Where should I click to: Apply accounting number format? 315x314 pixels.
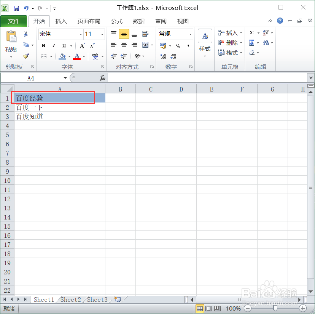(x=163, y=46)
